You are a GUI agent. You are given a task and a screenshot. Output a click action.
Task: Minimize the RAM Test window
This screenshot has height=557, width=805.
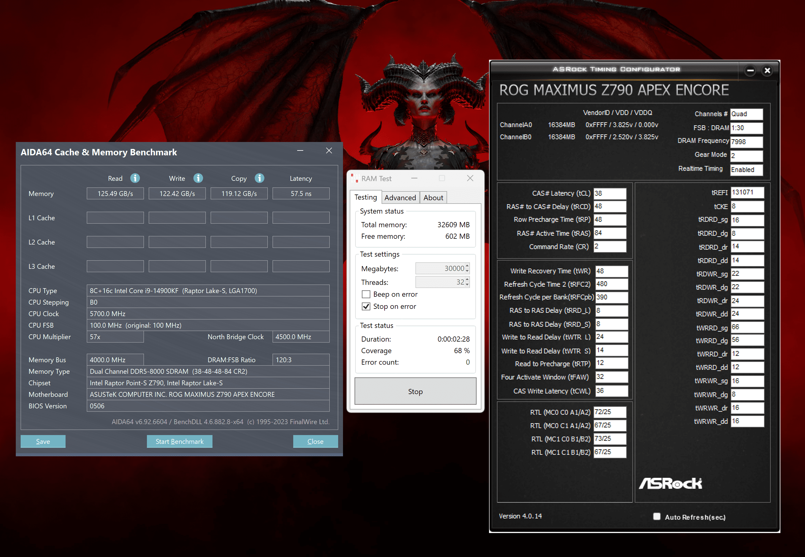414,178
